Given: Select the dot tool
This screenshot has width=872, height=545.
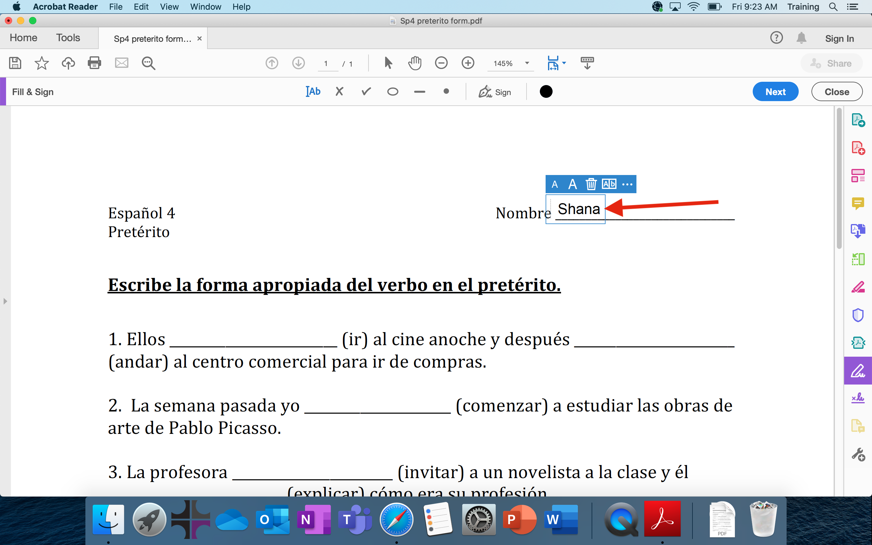Looking at the screenshot, I should [x=446, y=91].
